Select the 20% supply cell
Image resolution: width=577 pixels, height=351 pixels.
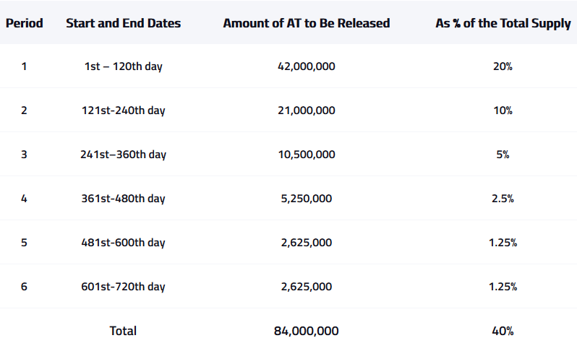click(x=503, y=66)
